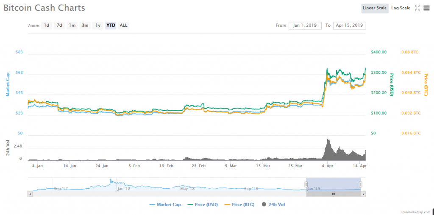This screenshot has width=434, height=215.
Task: Click the 2.4B volume axis label
Action: coord(18,146)
